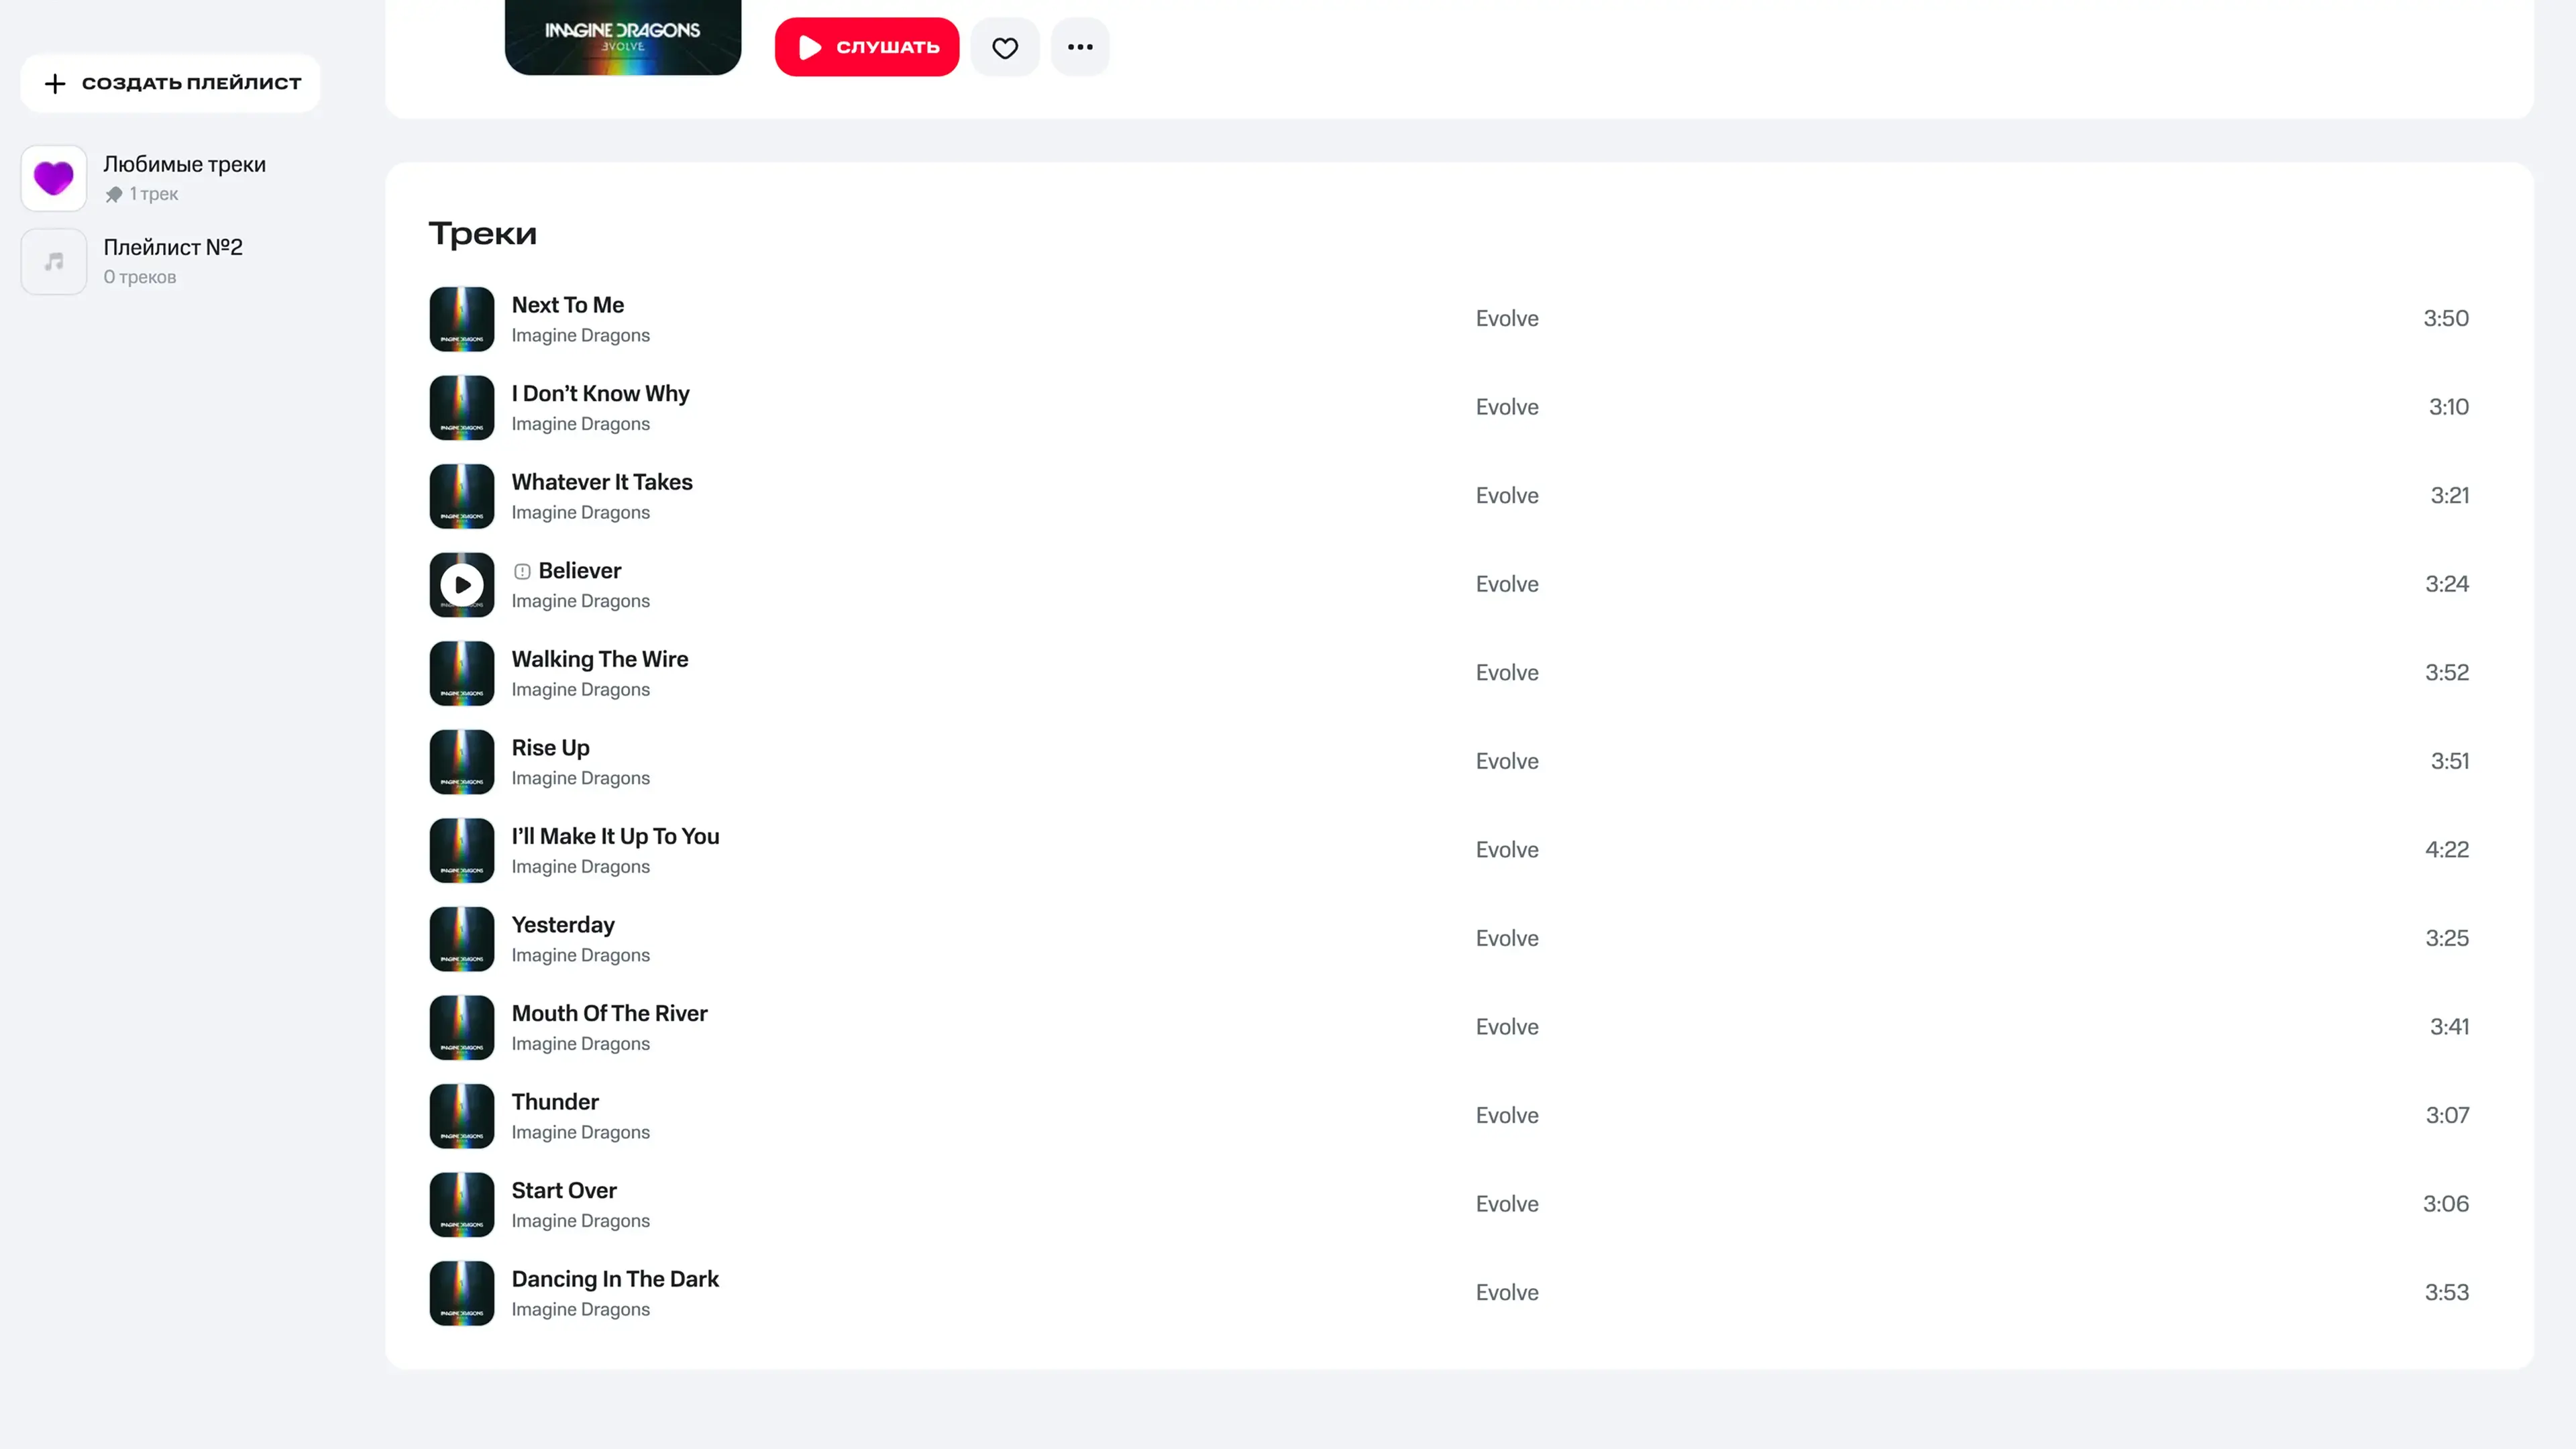Click the plus icon Создать плейлист
The image size is (2576, 1449).
(x=55, y=83)
